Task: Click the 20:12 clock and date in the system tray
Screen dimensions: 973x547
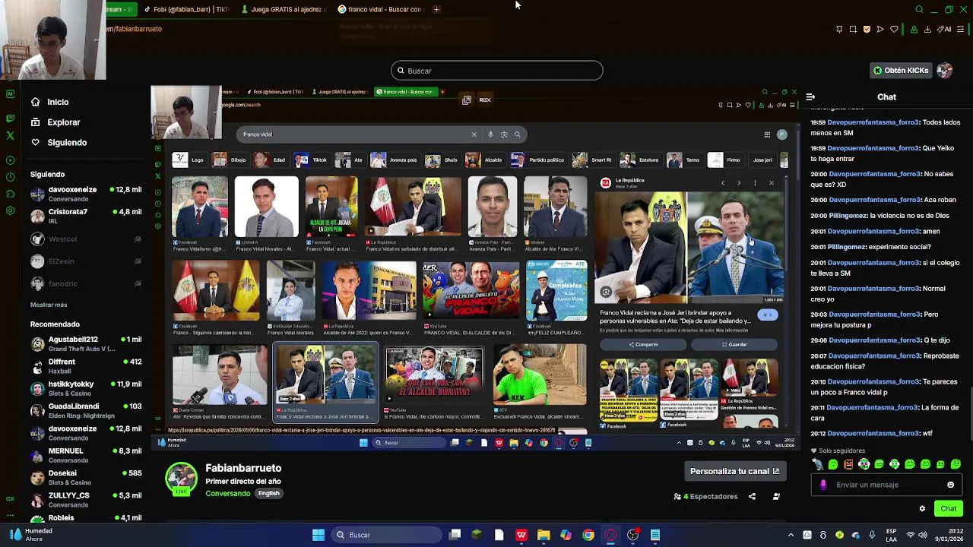Action: tap(949, 535)
